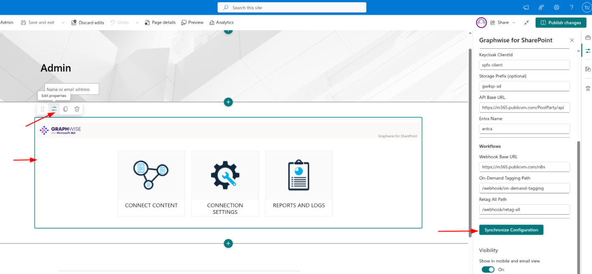This screenshot has width=592, height=274.
Task: Open the TU account avatar menu
Action: [x=586, y=8]
